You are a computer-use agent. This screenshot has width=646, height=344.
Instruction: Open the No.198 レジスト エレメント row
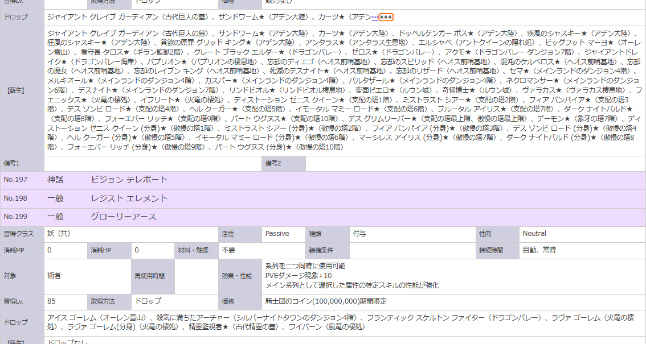[323, 198]
